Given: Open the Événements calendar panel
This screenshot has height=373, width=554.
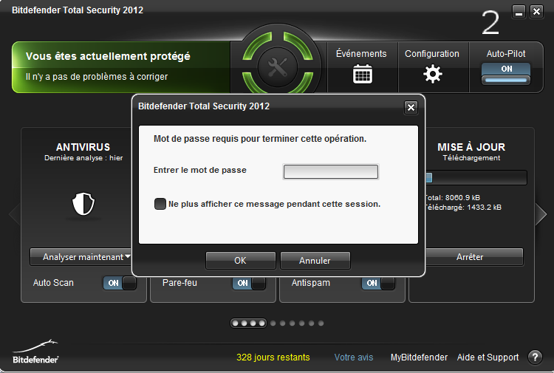Looking at the screenshot, I should click(362, 67).
